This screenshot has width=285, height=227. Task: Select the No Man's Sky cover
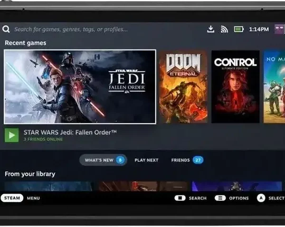(275, 86)
